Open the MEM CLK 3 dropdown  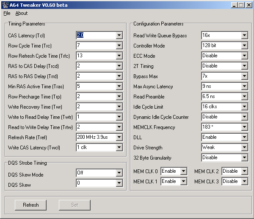(244, 181)
